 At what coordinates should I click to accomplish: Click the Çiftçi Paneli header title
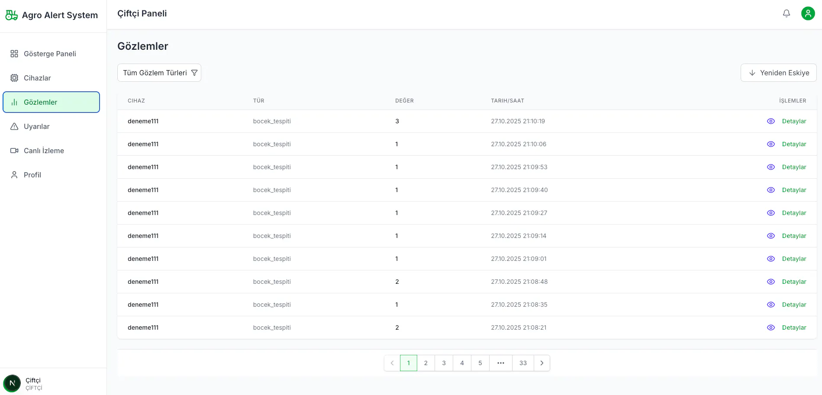(x=142, y=13)
